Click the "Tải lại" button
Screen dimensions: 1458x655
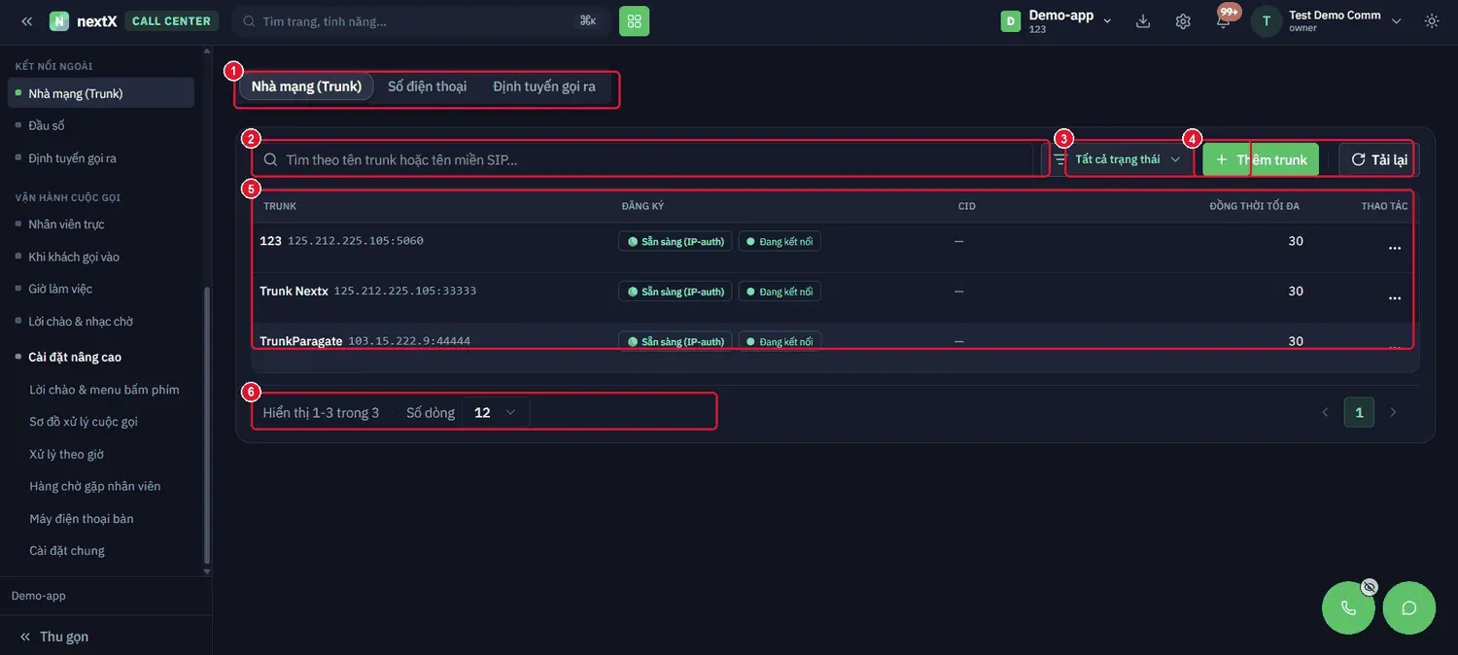click(1378, 159)
